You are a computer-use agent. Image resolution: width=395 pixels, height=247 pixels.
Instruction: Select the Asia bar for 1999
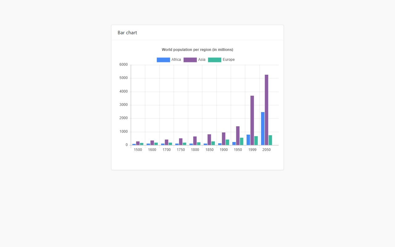(252, 120)
